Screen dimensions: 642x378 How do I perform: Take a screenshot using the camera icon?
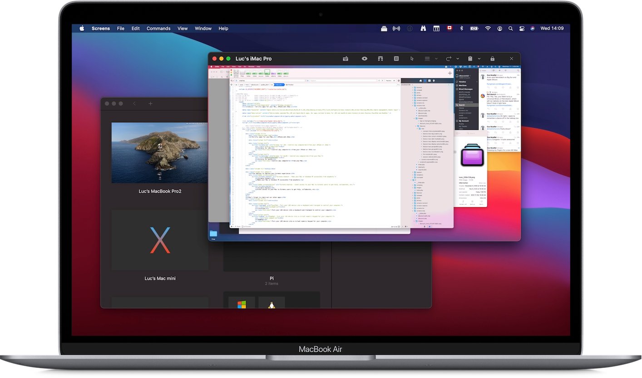point(346,59)
